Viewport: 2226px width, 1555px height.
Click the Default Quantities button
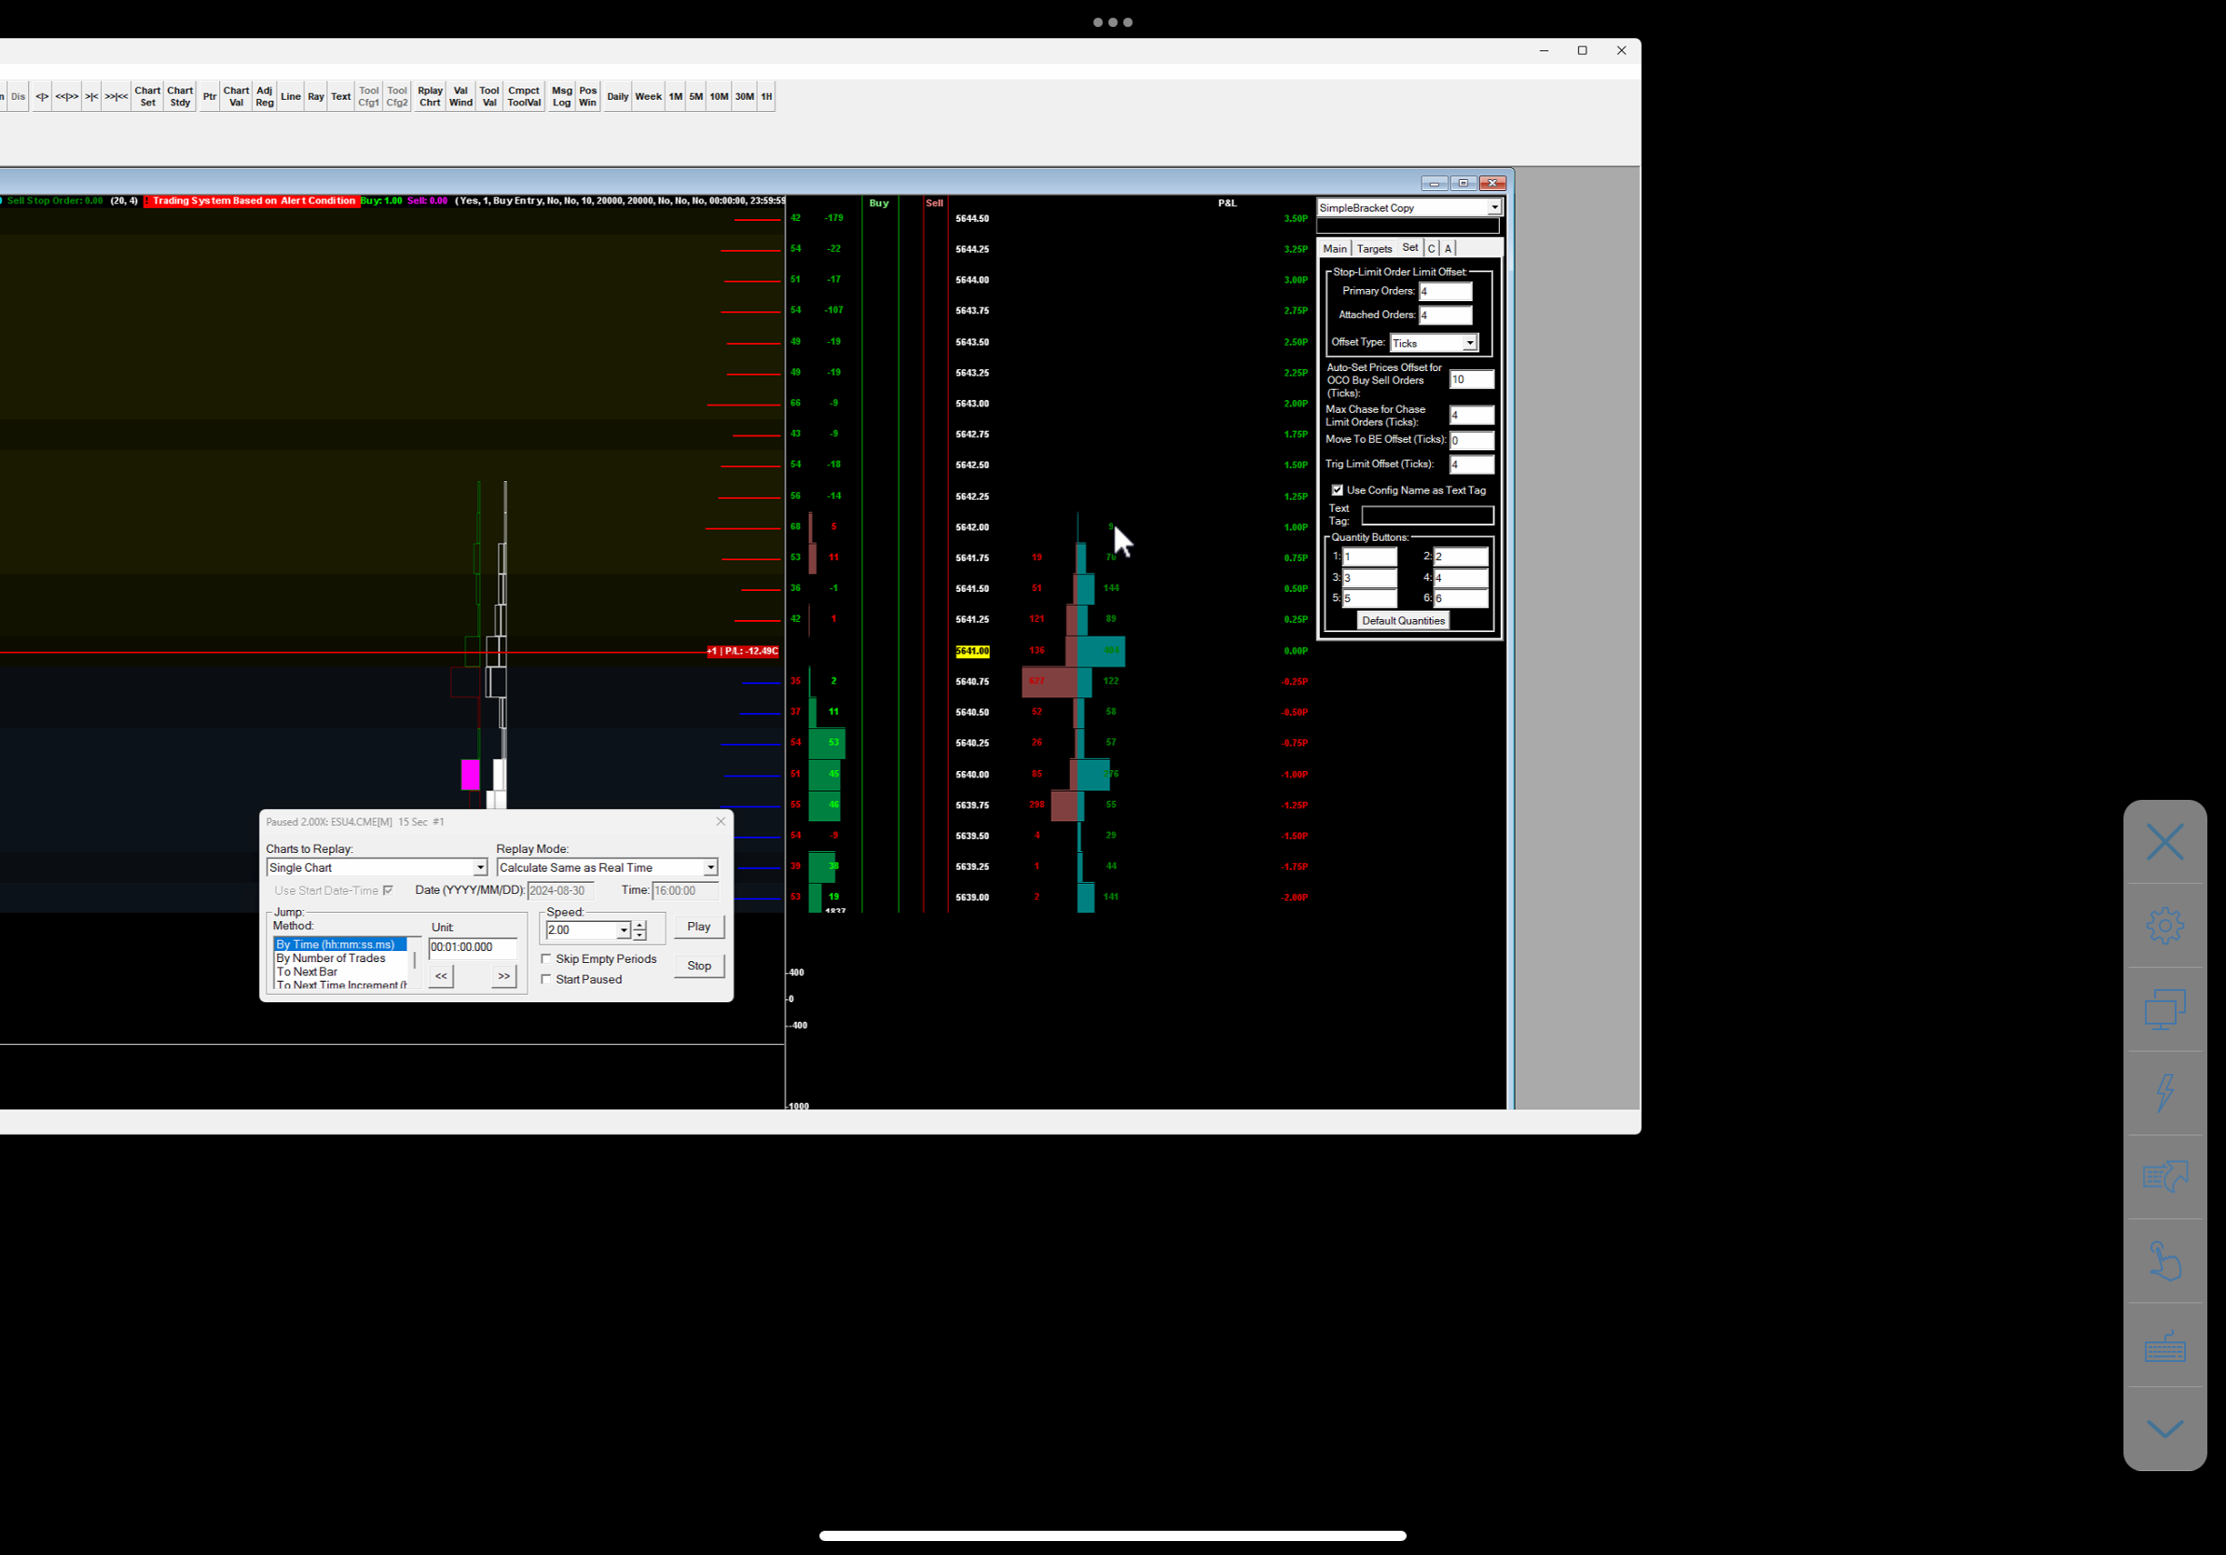click(1402, 621)
